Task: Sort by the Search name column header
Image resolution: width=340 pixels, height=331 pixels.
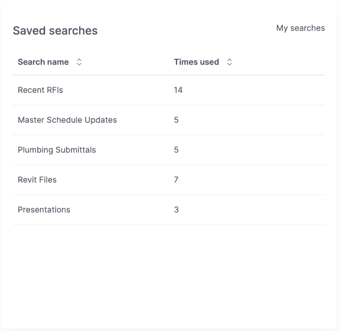Action: click(44, 62)
